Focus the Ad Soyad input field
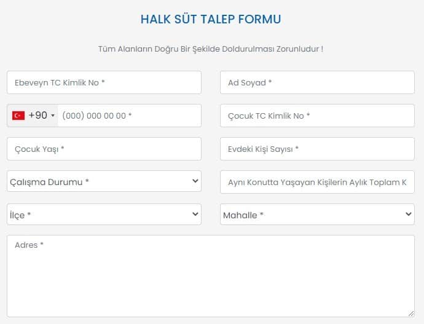 click(x=317, y=82)
